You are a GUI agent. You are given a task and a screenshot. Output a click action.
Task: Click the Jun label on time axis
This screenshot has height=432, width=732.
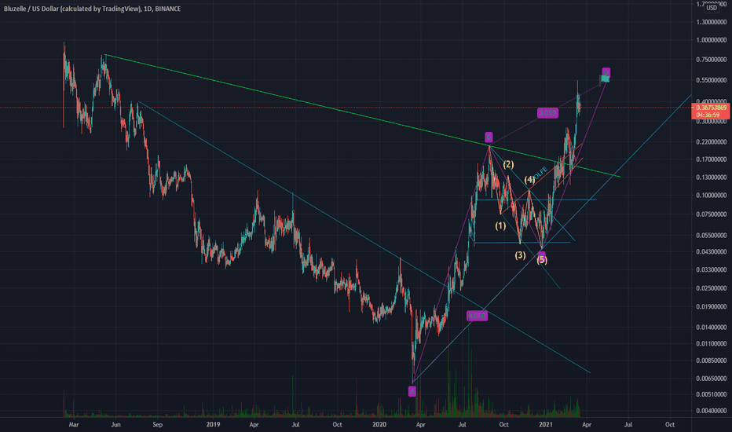point(115,424)
